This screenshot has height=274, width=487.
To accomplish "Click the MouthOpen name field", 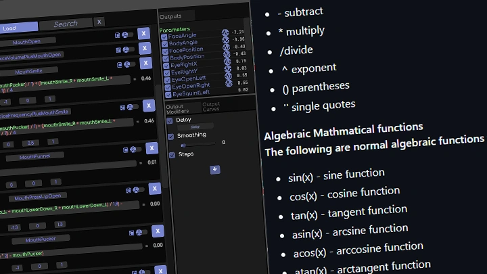I will [27, 42].
